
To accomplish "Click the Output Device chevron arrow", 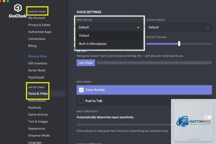I will (x=208, y=27).
